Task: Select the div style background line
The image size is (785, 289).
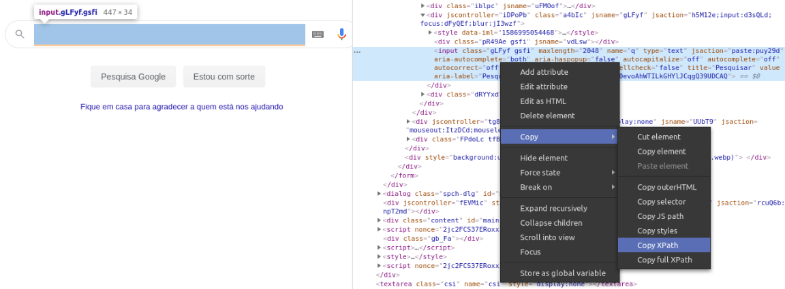Action: pos(587,157)
